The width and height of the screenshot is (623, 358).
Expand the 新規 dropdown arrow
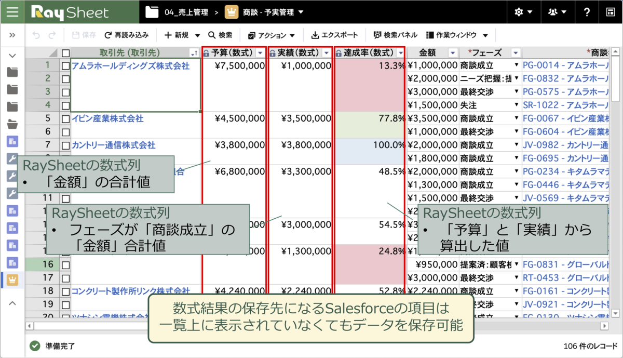pyautogui.click(x=197, y=35)
